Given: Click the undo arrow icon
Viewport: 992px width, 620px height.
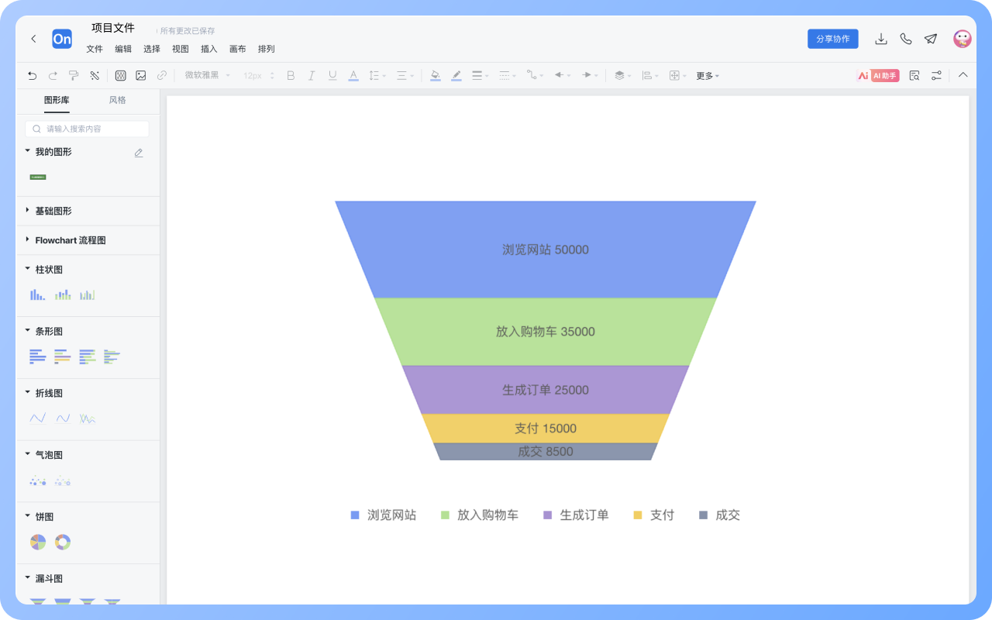Looking at the screenshot, I should 32,75.
